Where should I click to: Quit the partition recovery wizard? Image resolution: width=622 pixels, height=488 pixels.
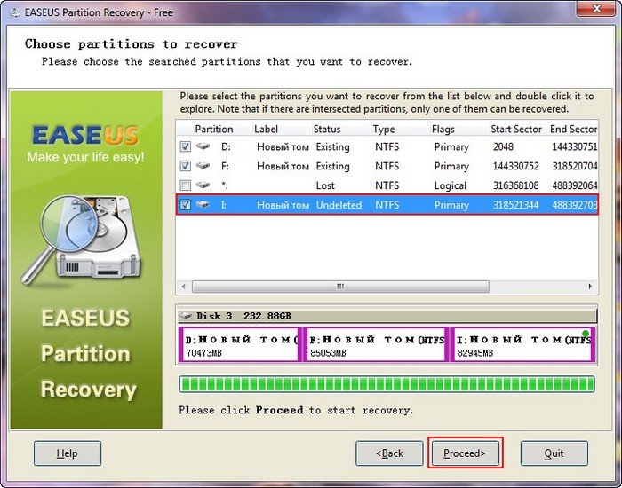(x=554, y=453)
